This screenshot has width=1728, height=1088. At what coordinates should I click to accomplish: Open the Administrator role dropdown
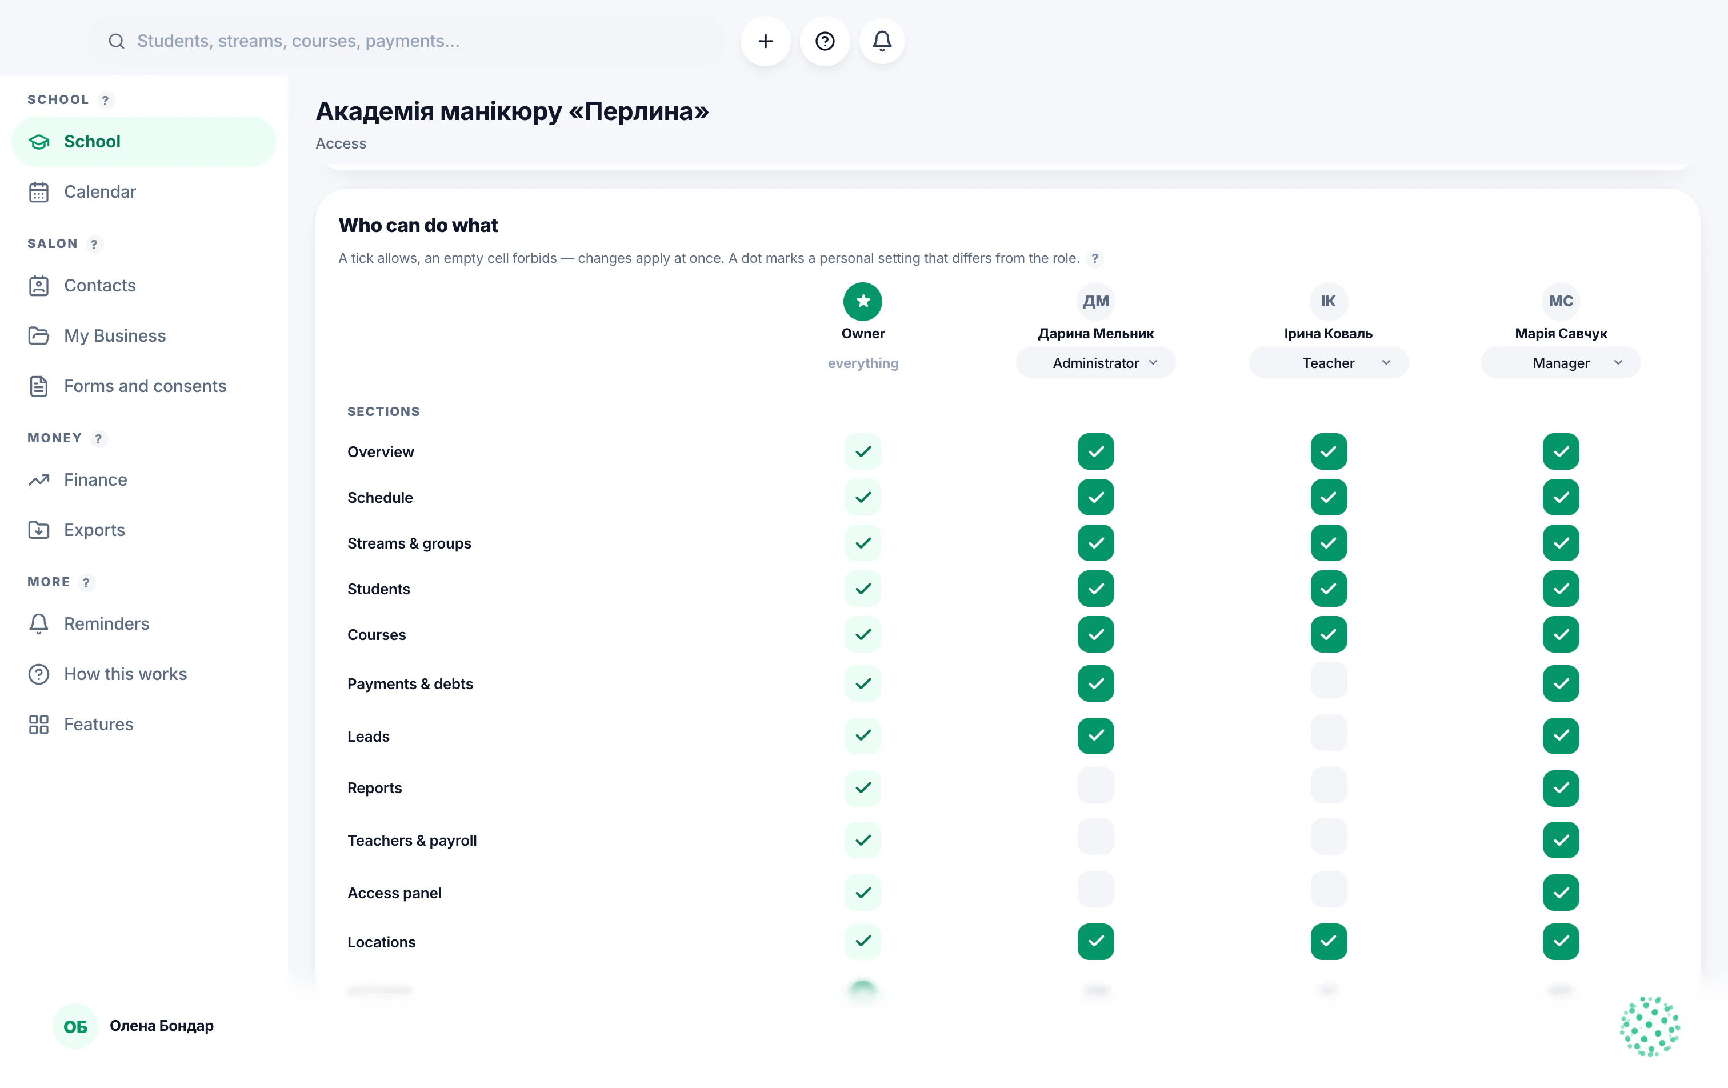click(x=1095, y=362)
